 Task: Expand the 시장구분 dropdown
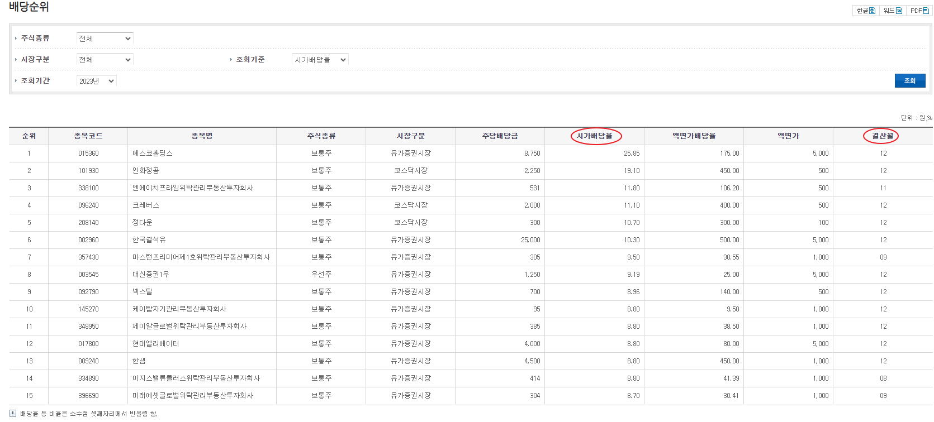pos(105,60)
